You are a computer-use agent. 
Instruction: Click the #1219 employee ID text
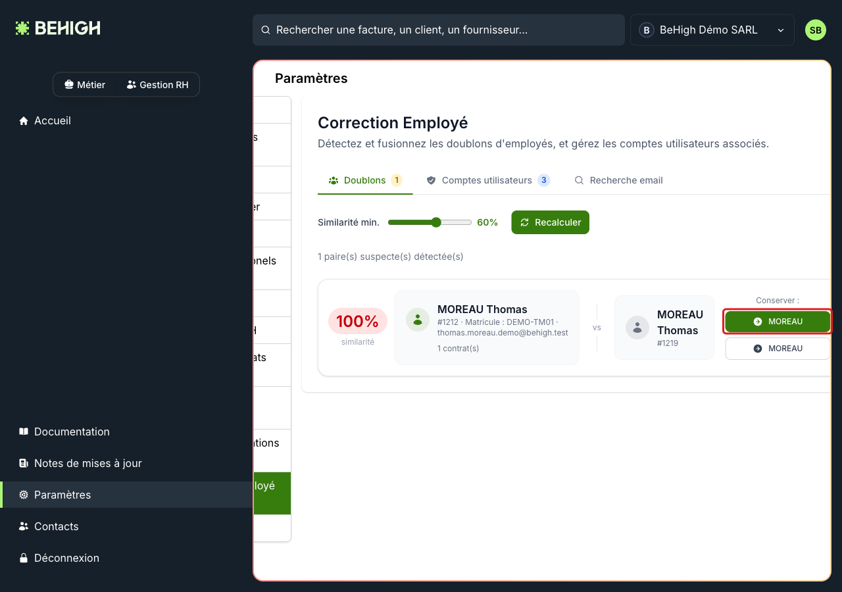point(668,343)
